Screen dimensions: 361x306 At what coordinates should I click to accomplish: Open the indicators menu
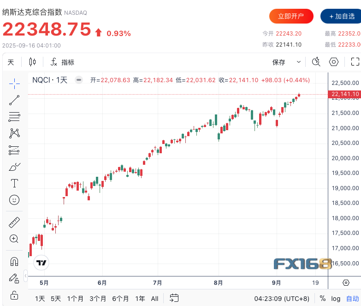(x=62, y=62)
